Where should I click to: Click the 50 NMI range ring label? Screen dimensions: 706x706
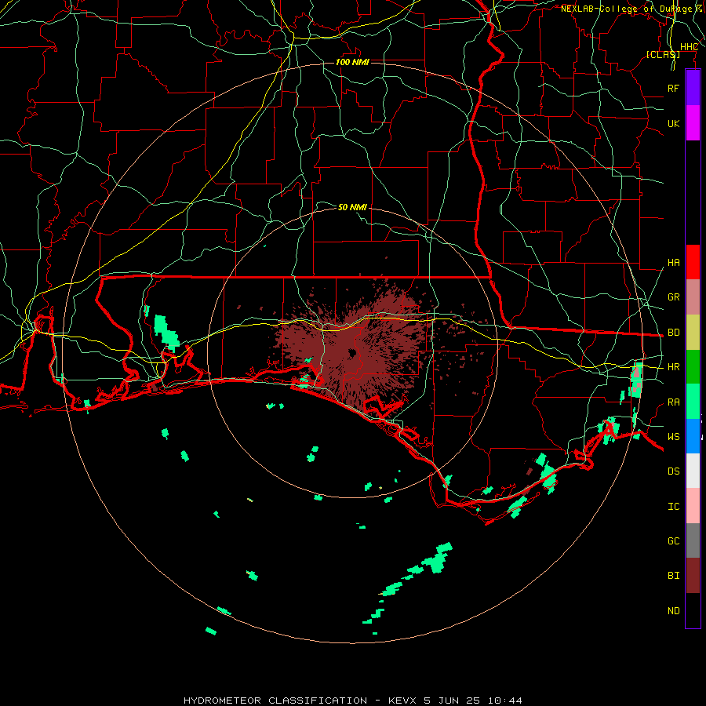(x=352, y=207)
